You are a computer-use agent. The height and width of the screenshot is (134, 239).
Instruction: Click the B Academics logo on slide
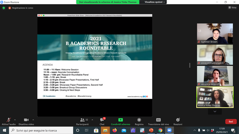pos(49,96)
